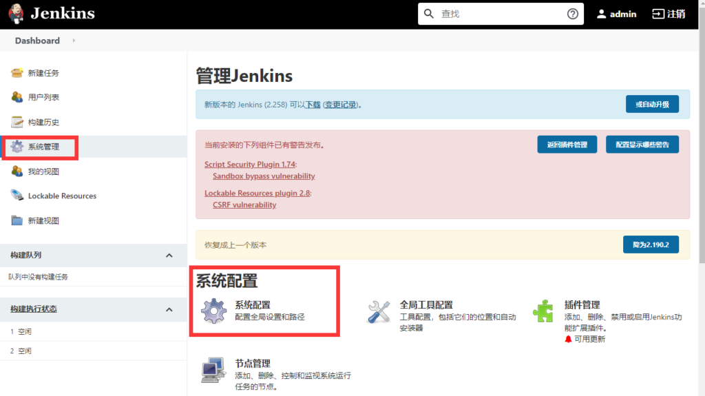Click the 新建视图 folder icon
The height and width of the screenshot is (396, 705).
[x=17, y=220]
